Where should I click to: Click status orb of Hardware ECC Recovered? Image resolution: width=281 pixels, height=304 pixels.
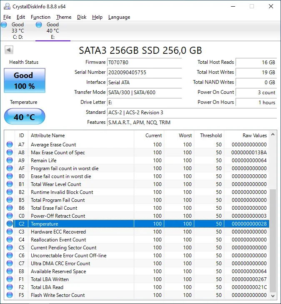click(10, 232)
